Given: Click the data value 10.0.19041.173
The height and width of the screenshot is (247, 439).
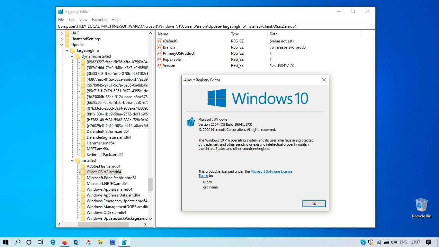Looking at the screenshot, I should 282,66.
